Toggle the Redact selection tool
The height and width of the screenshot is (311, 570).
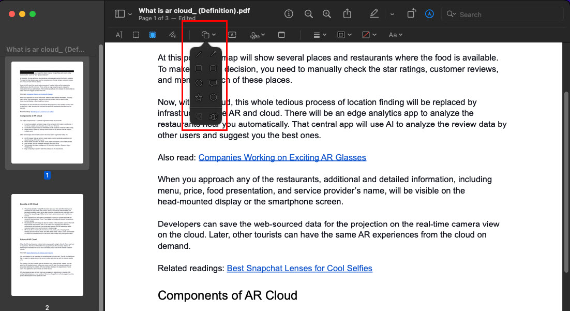[152, 35]
